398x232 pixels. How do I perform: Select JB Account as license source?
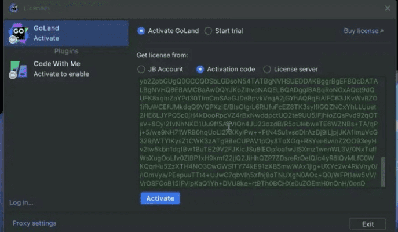(142, 69)
